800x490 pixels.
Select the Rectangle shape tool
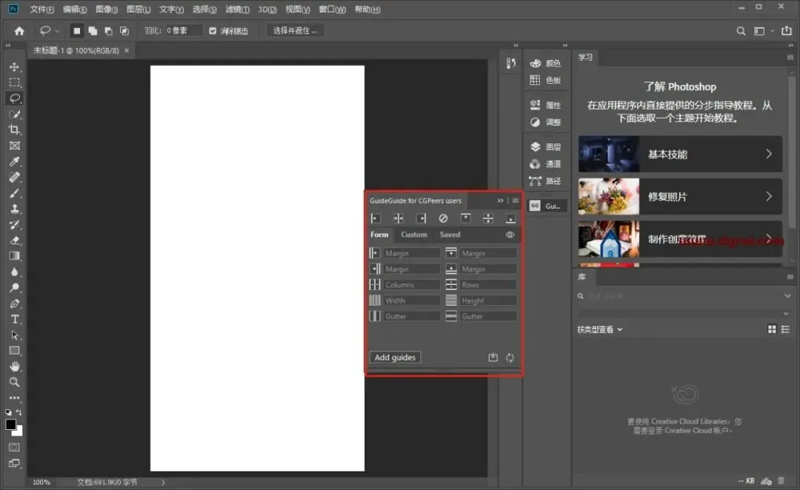[x=14, y=351]
